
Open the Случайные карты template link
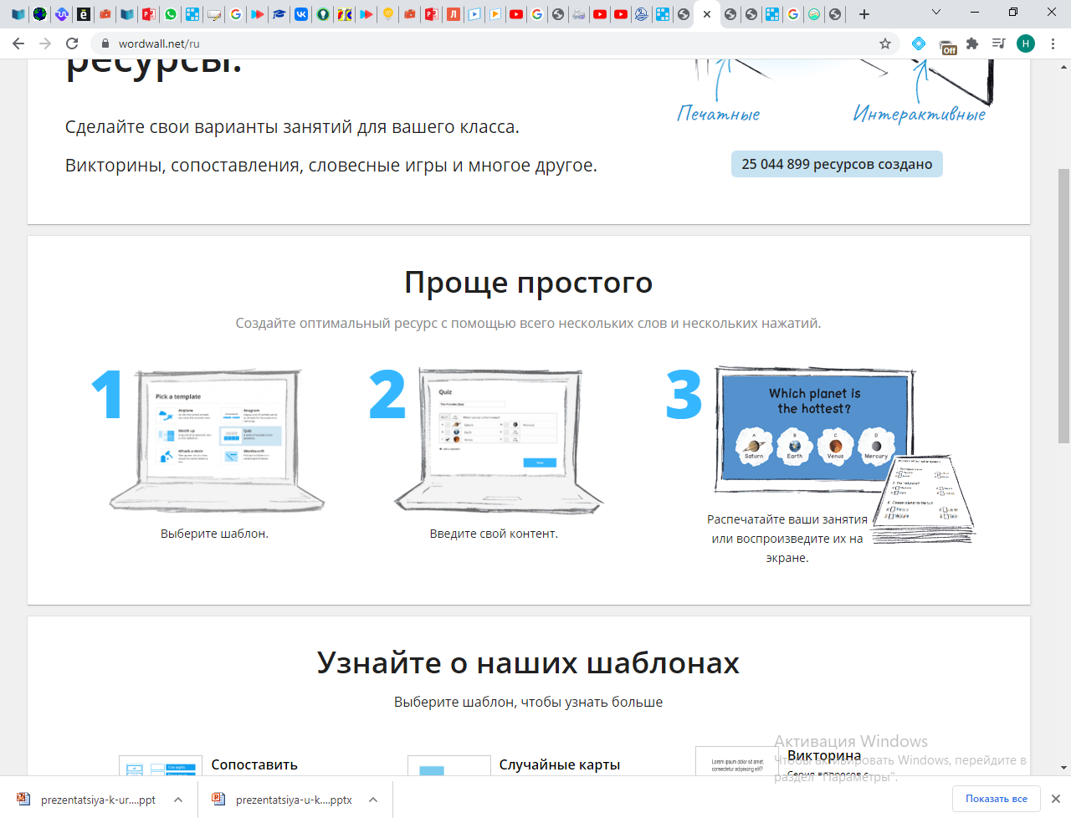[x=560, y=764]
